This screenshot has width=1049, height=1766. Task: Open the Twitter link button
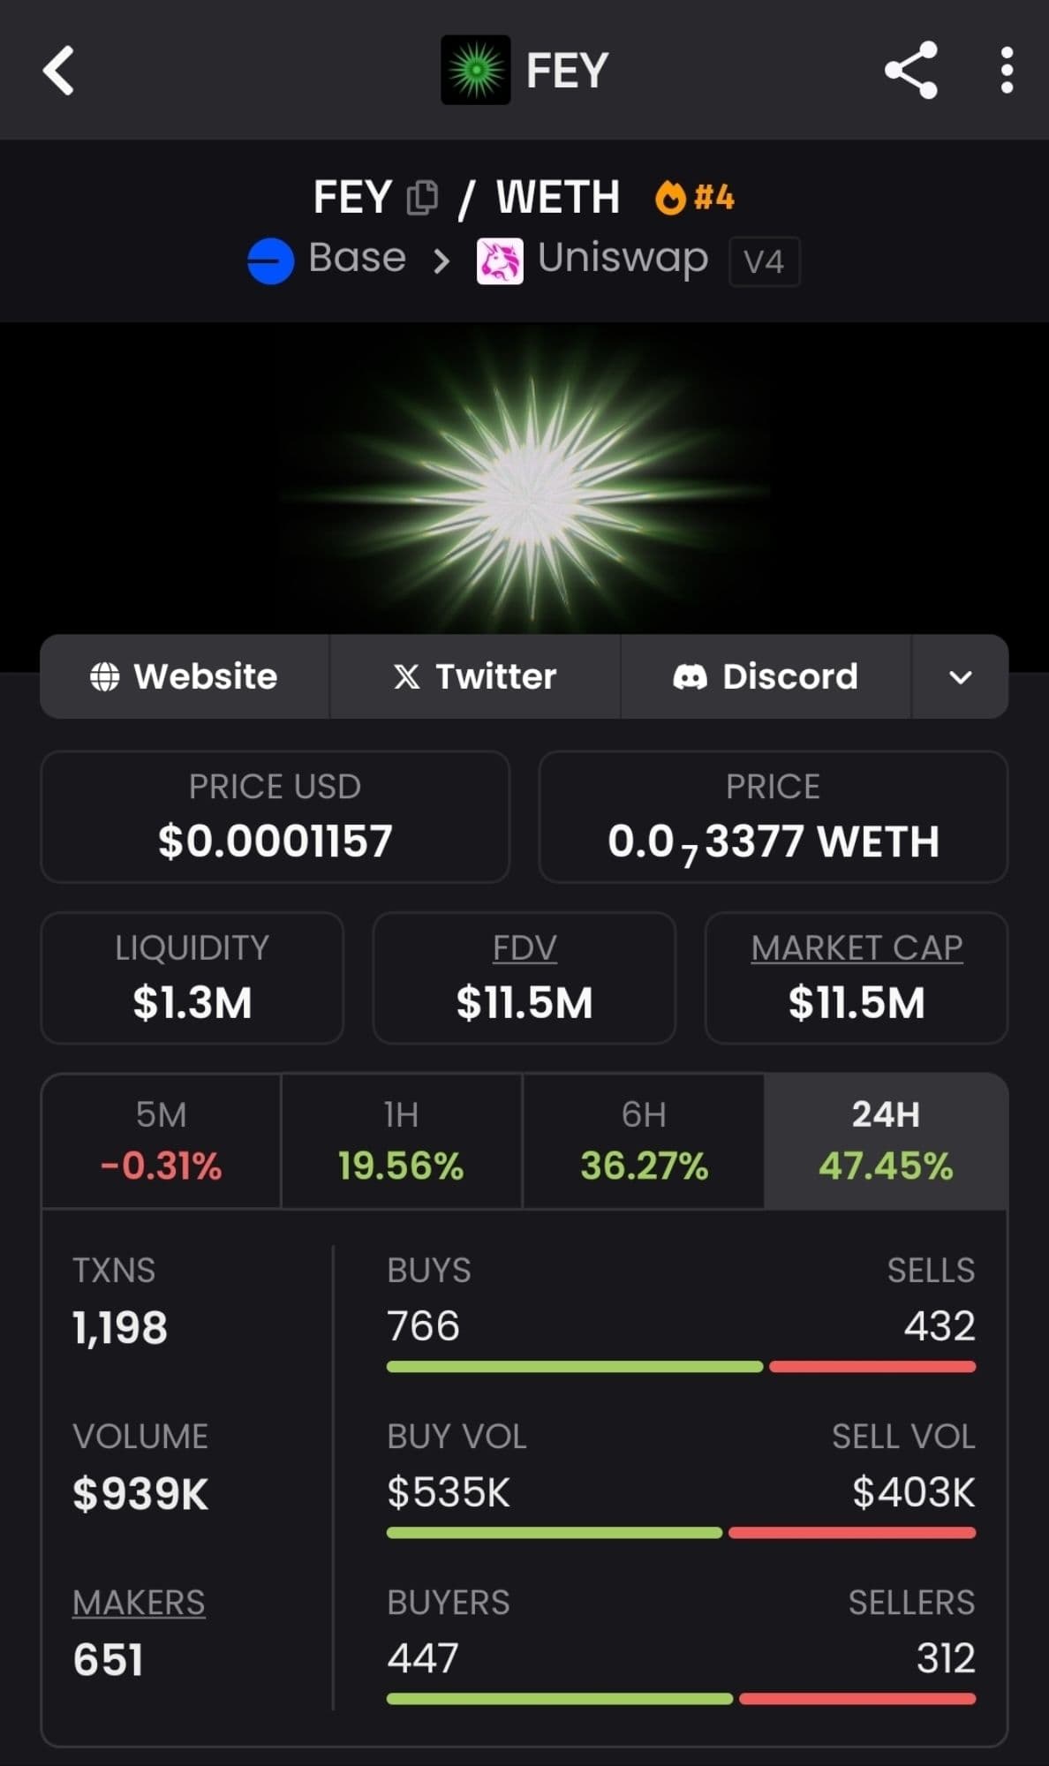[475, 677]
